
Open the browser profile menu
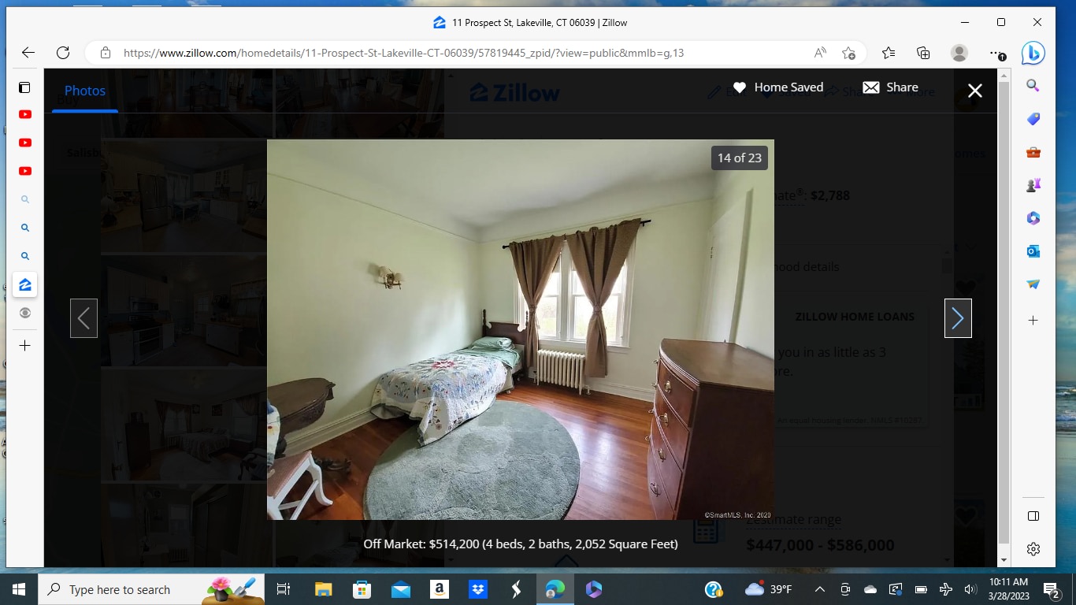pyautogui.click(x=959, y=53)
